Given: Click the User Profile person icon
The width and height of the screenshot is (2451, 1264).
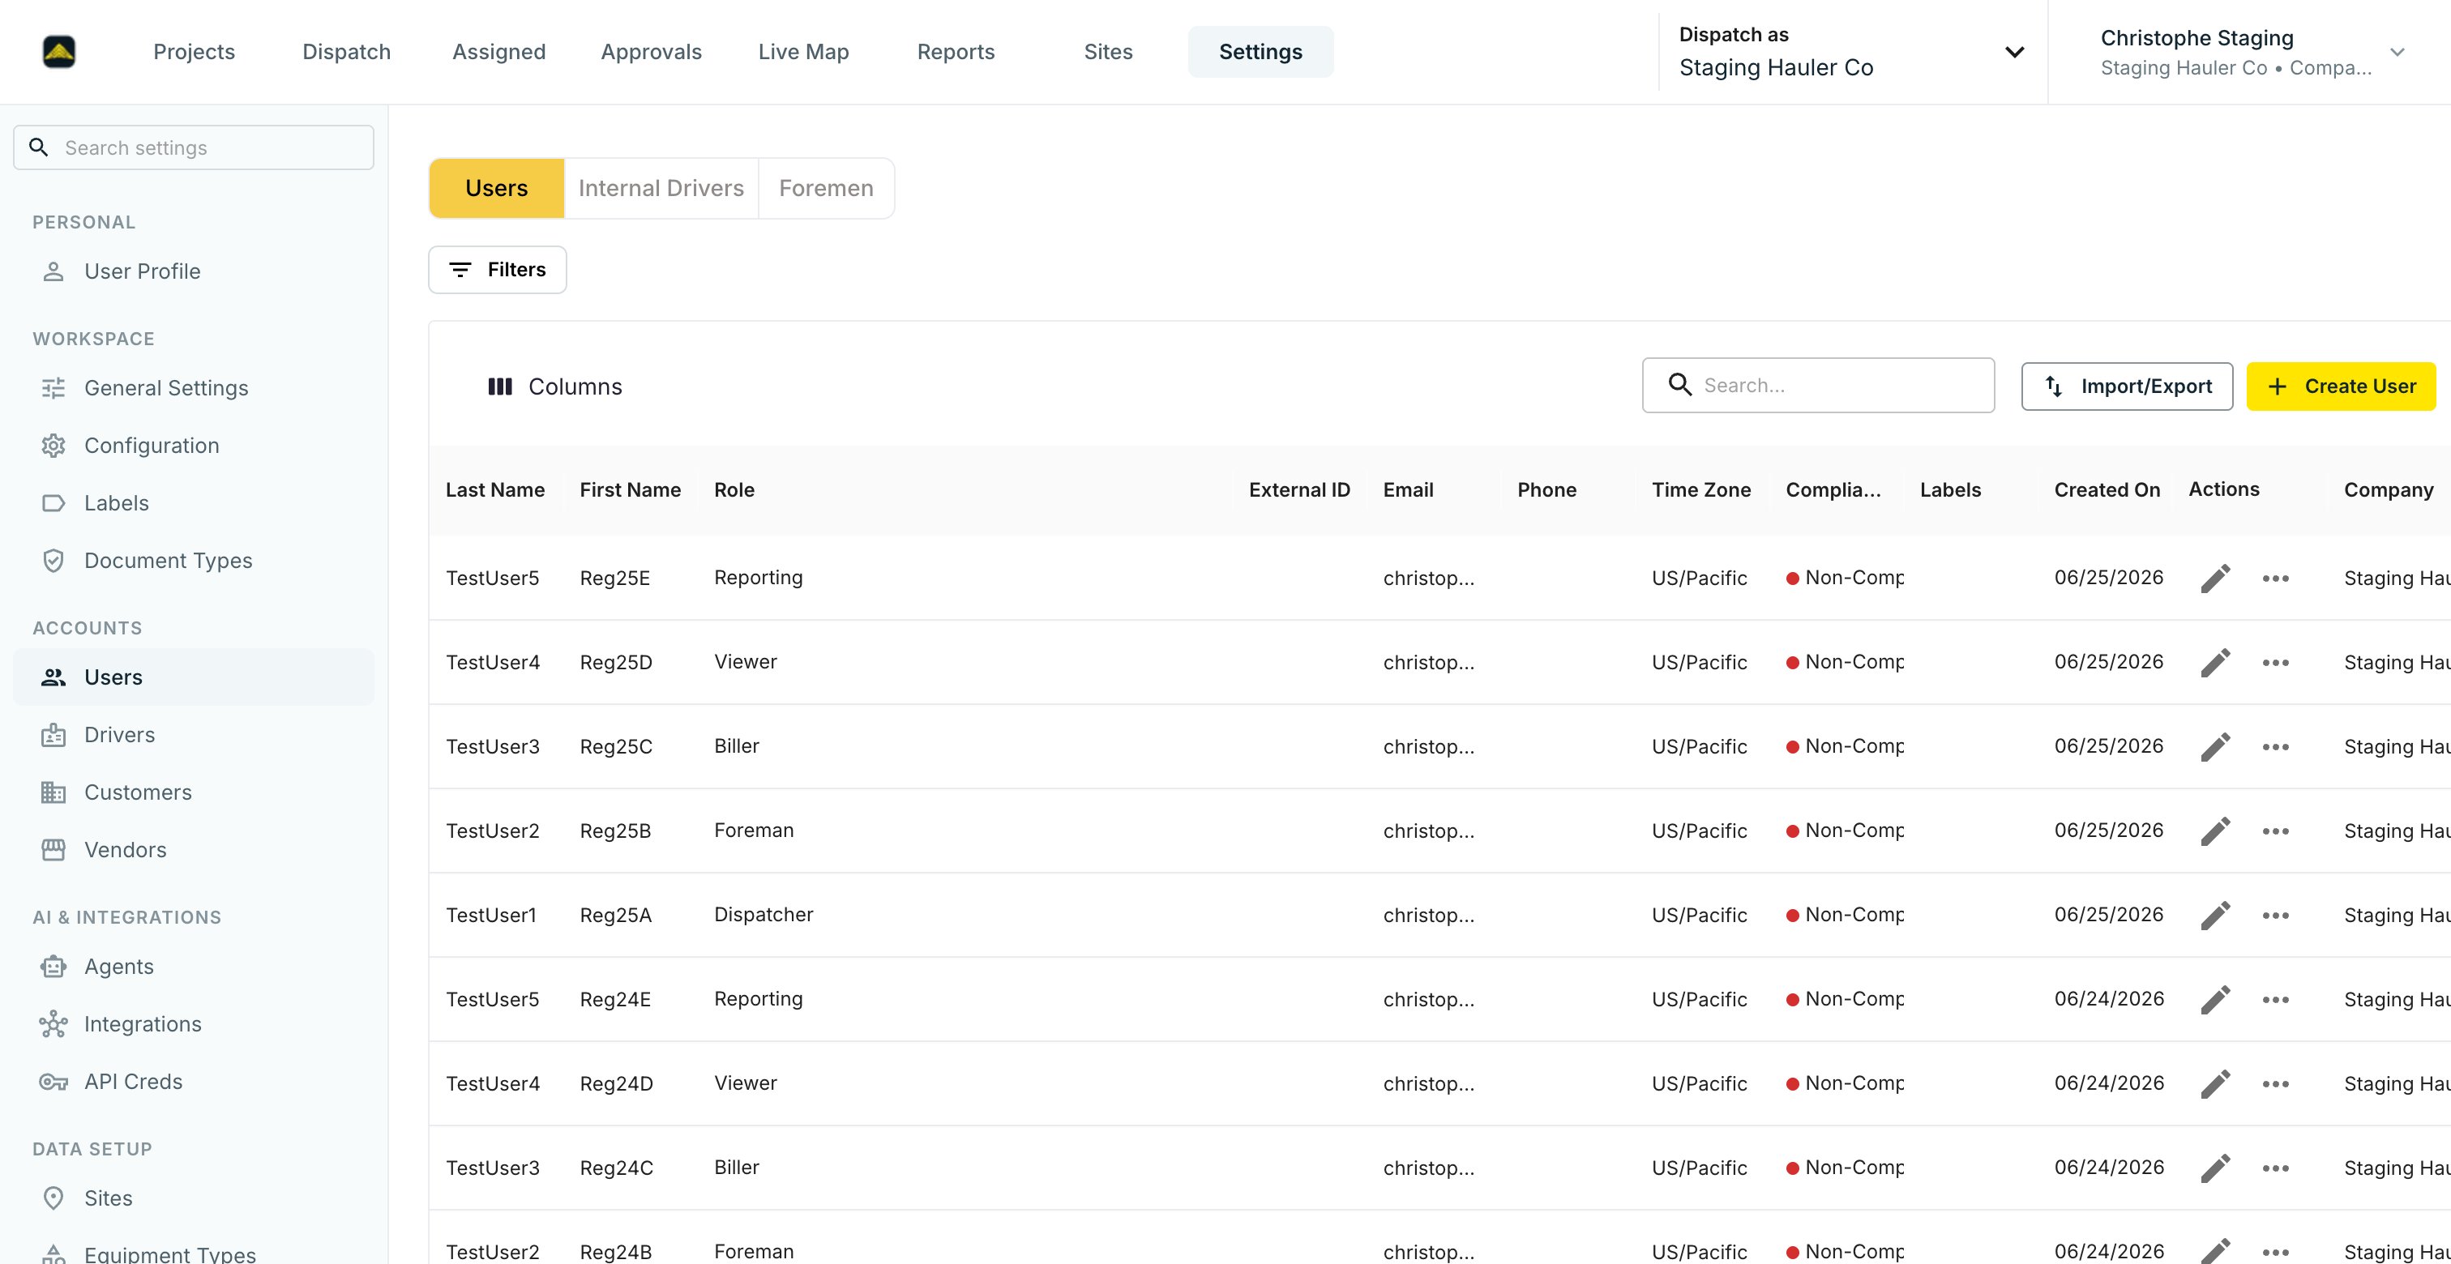Looking at the screenshot, I should coord(53,271).
